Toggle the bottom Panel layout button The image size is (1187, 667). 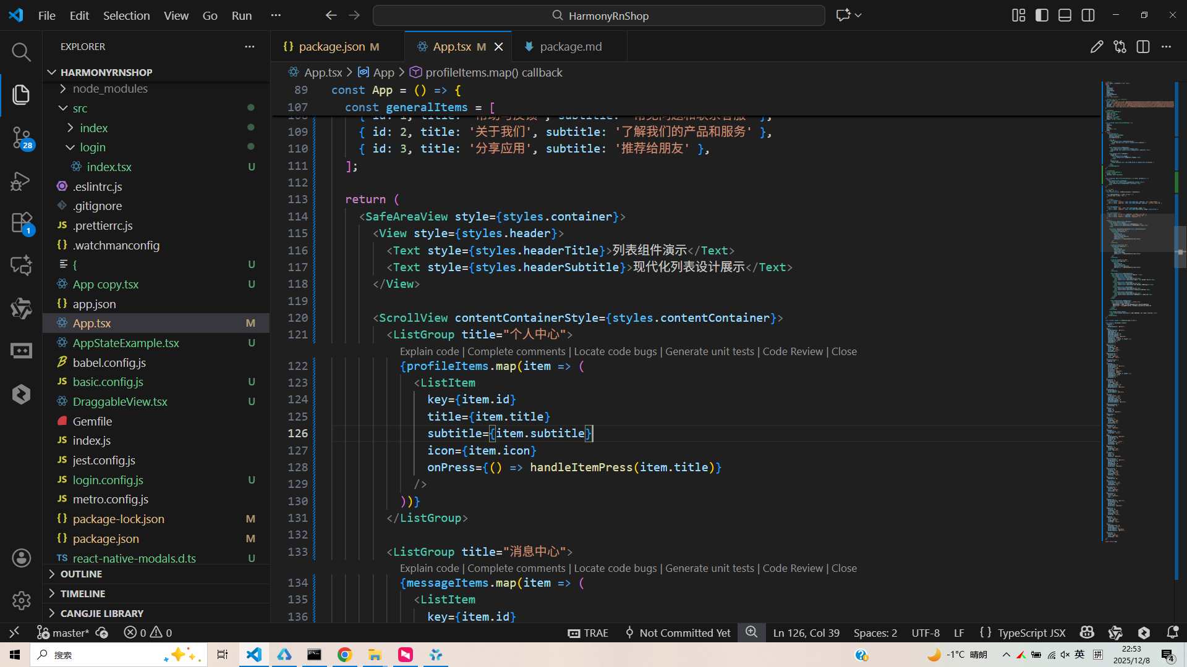(1065, 15)
